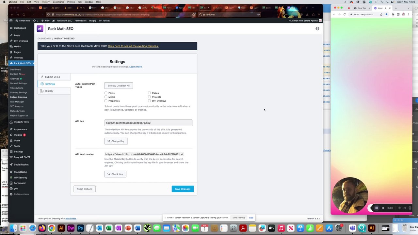Open Finder from the Dock
Viewport: 418px width, 235px height.
[13, 228]
